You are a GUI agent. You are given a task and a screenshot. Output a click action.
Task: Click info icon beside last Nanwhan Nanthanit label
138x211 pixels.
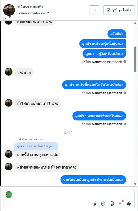tap(125, 124)
